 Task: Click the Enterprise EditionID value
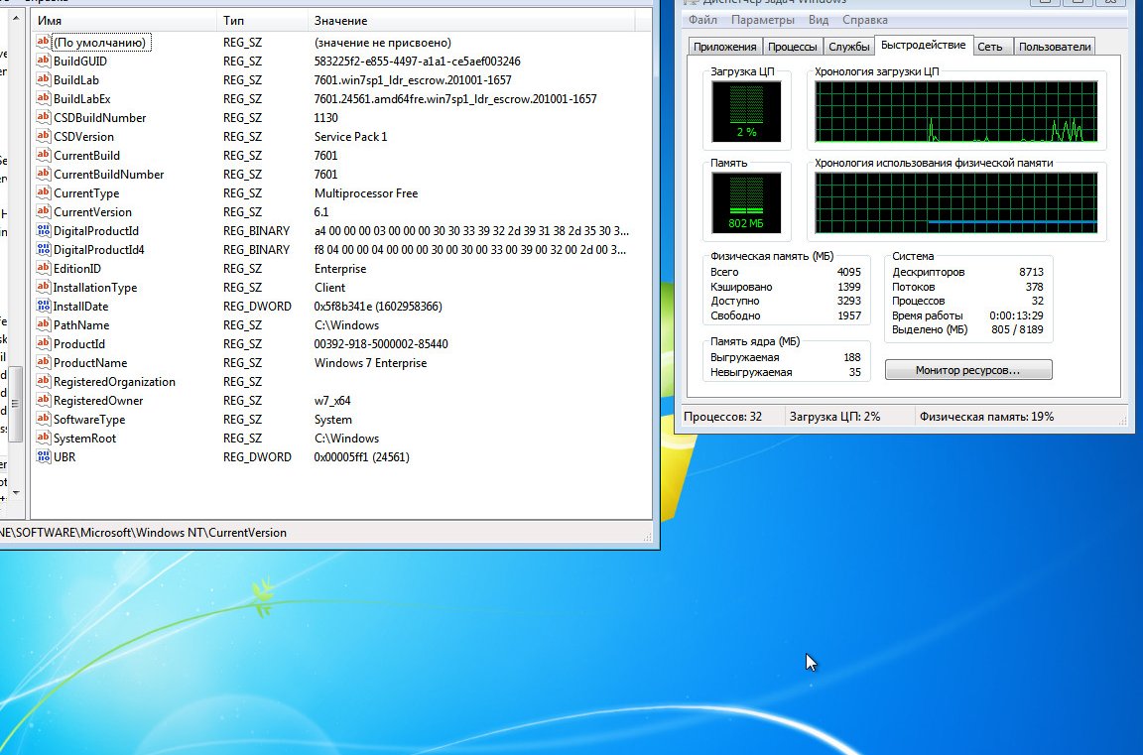click(x=340, y=268)
